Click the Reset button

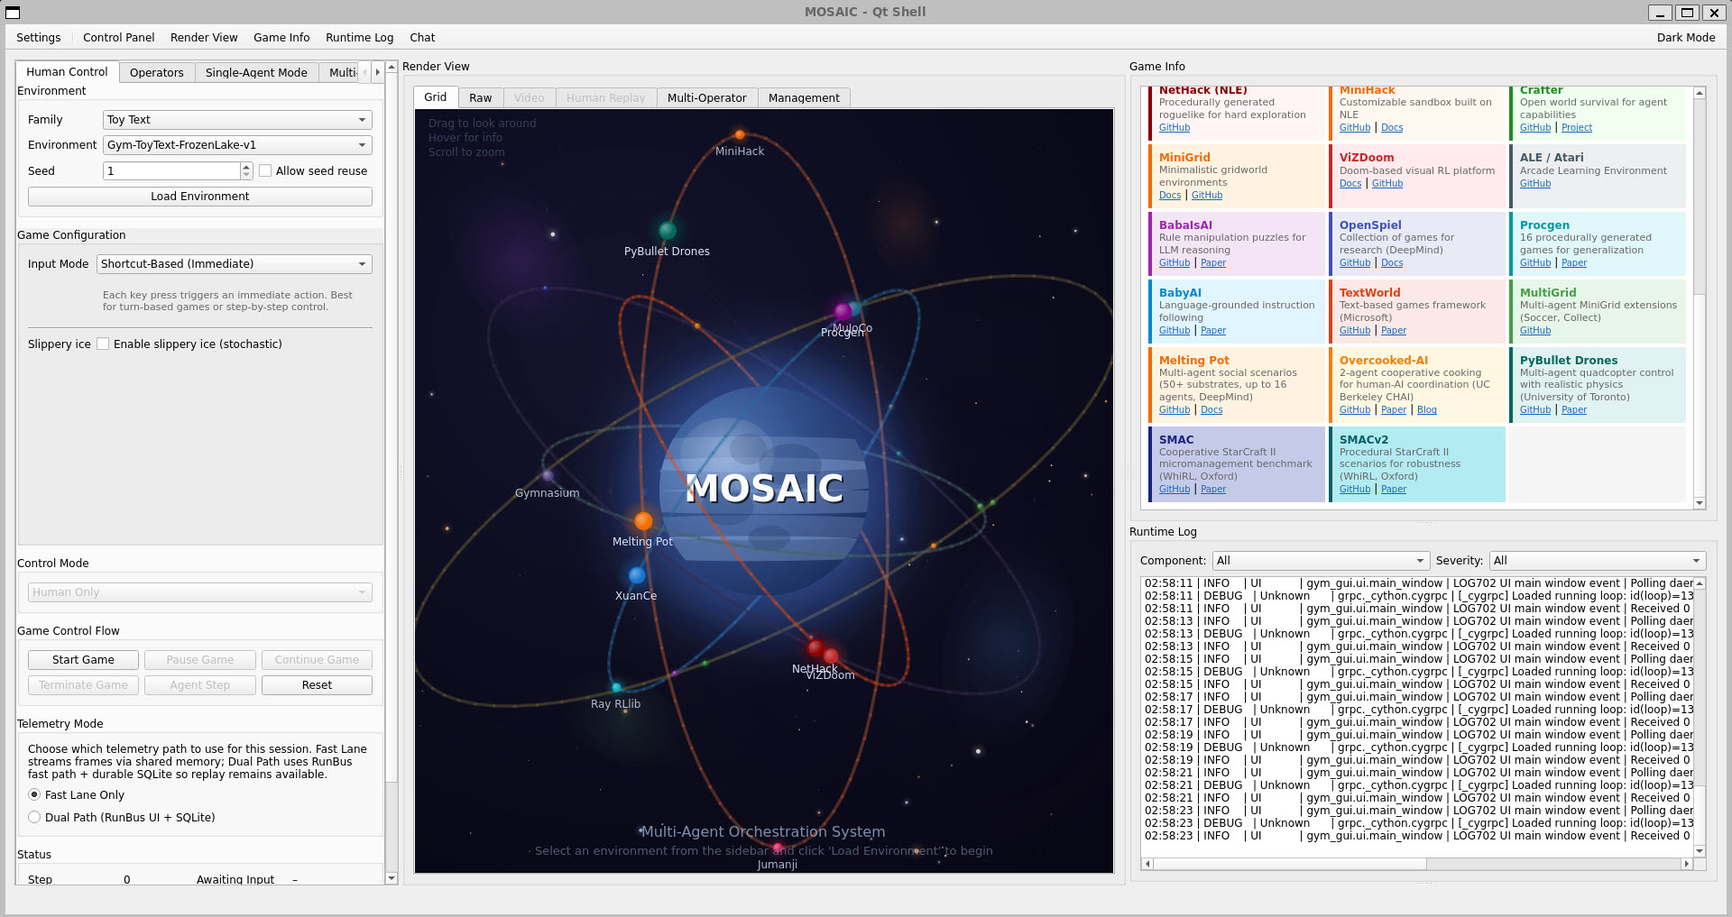coord(317,685)
